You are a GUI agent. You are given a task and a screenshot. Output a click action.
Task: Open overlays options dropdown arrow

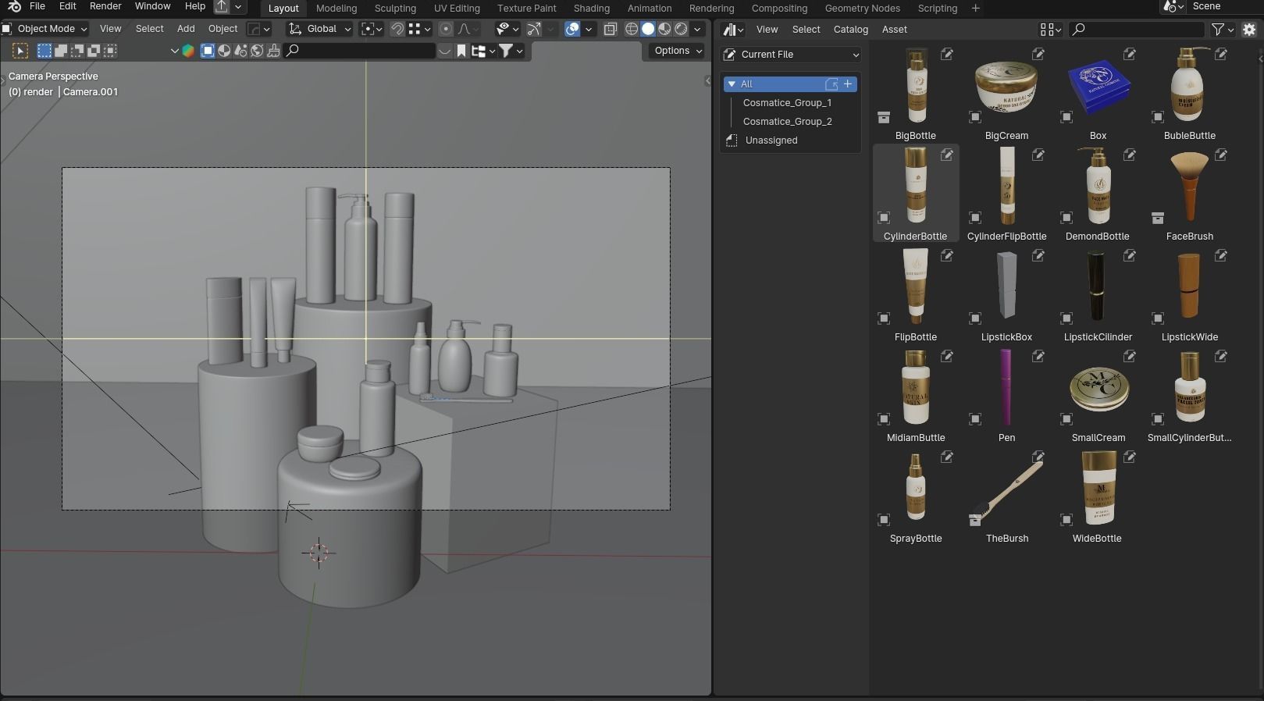coord(589,29)
